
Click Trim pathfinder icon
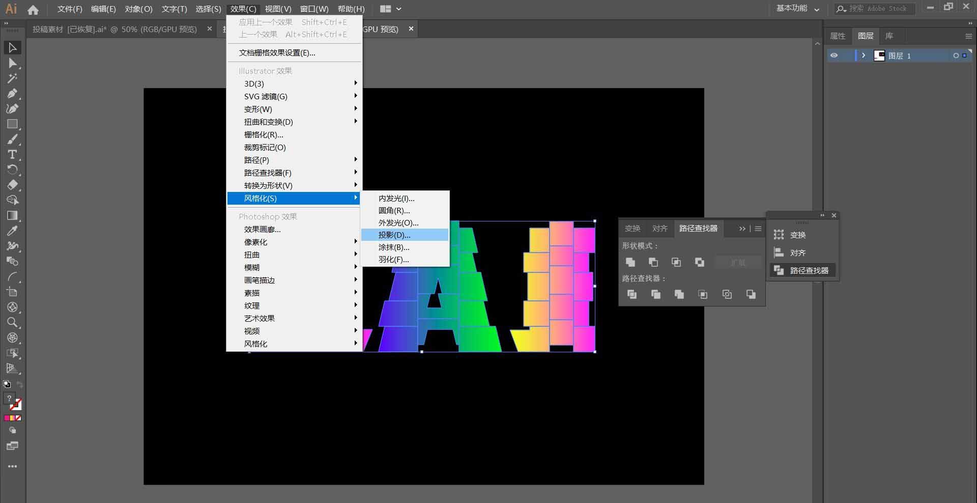pyautogui.click(x=655, y=294)
